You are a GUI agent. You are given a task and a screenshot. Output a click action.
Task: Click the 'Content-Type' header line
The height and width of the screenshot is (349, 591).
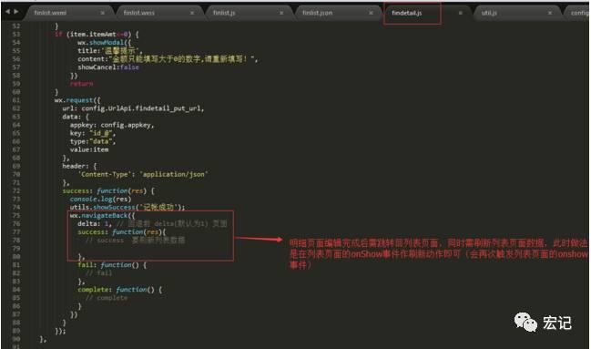(x=143, y=174)
